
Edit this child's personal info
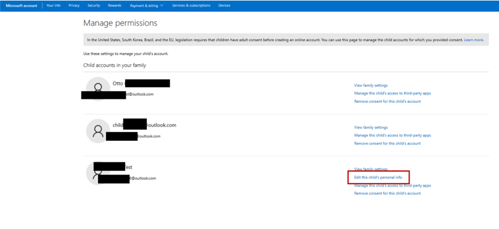378,177
